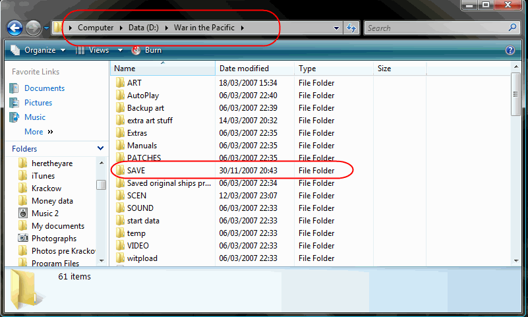Screen dimensions: 528x317
Task: Select the ART folder icon
Action: click(x=120, y=83)
